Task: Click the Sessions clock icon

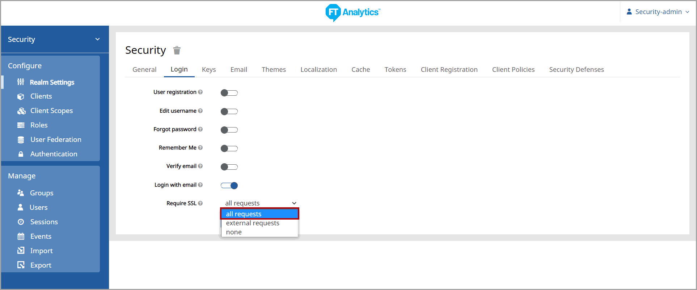Action: [x=21, y=222]
